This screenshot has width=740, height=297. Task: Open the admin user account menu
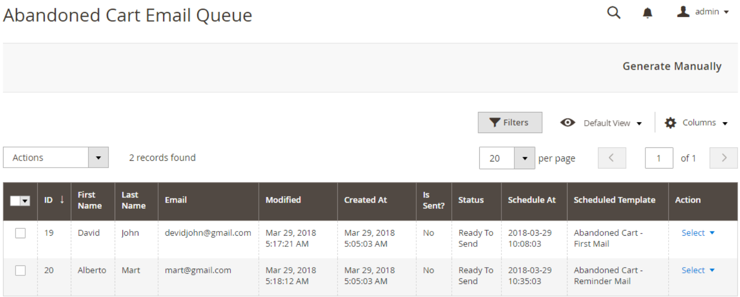point(703,12)
